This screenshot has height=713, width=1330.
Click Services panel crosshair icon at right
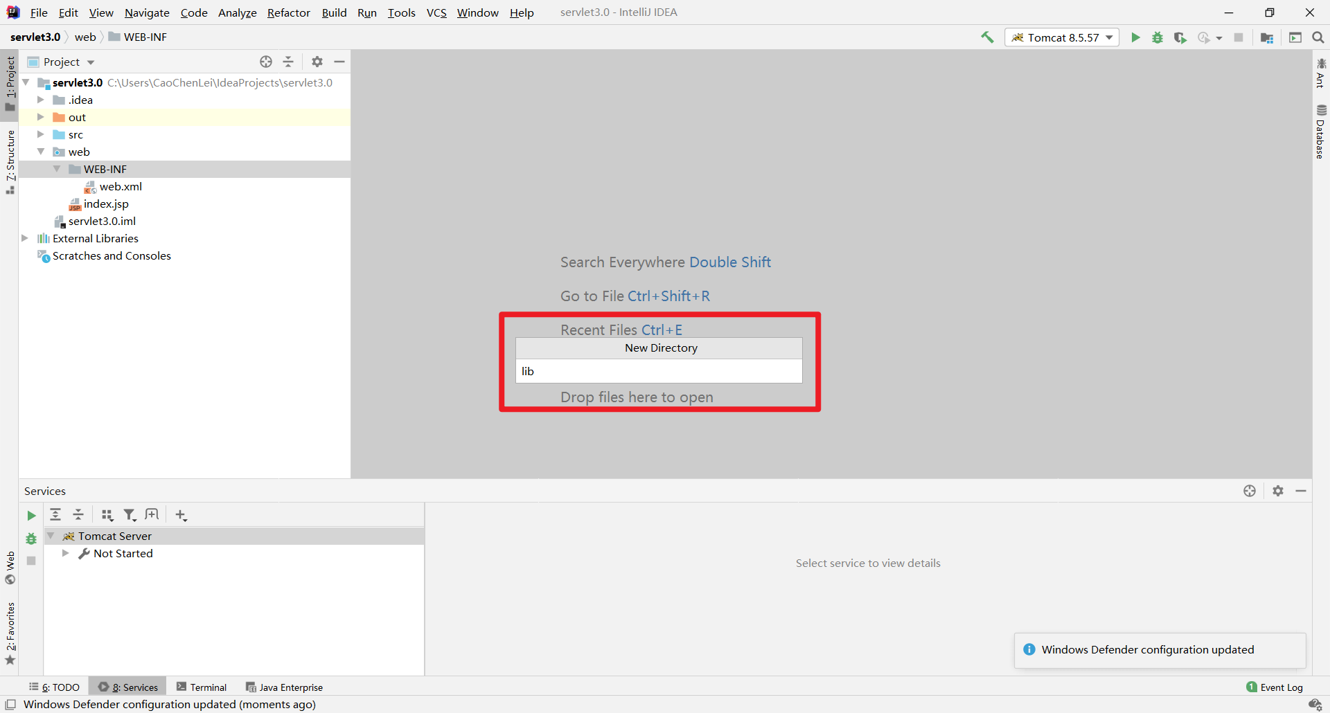1250,491
